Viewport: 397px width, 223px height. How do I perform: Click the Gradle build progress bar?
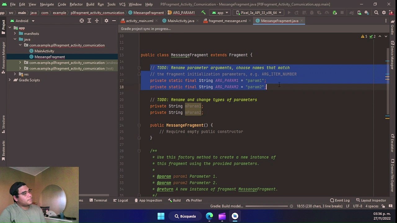267,206
